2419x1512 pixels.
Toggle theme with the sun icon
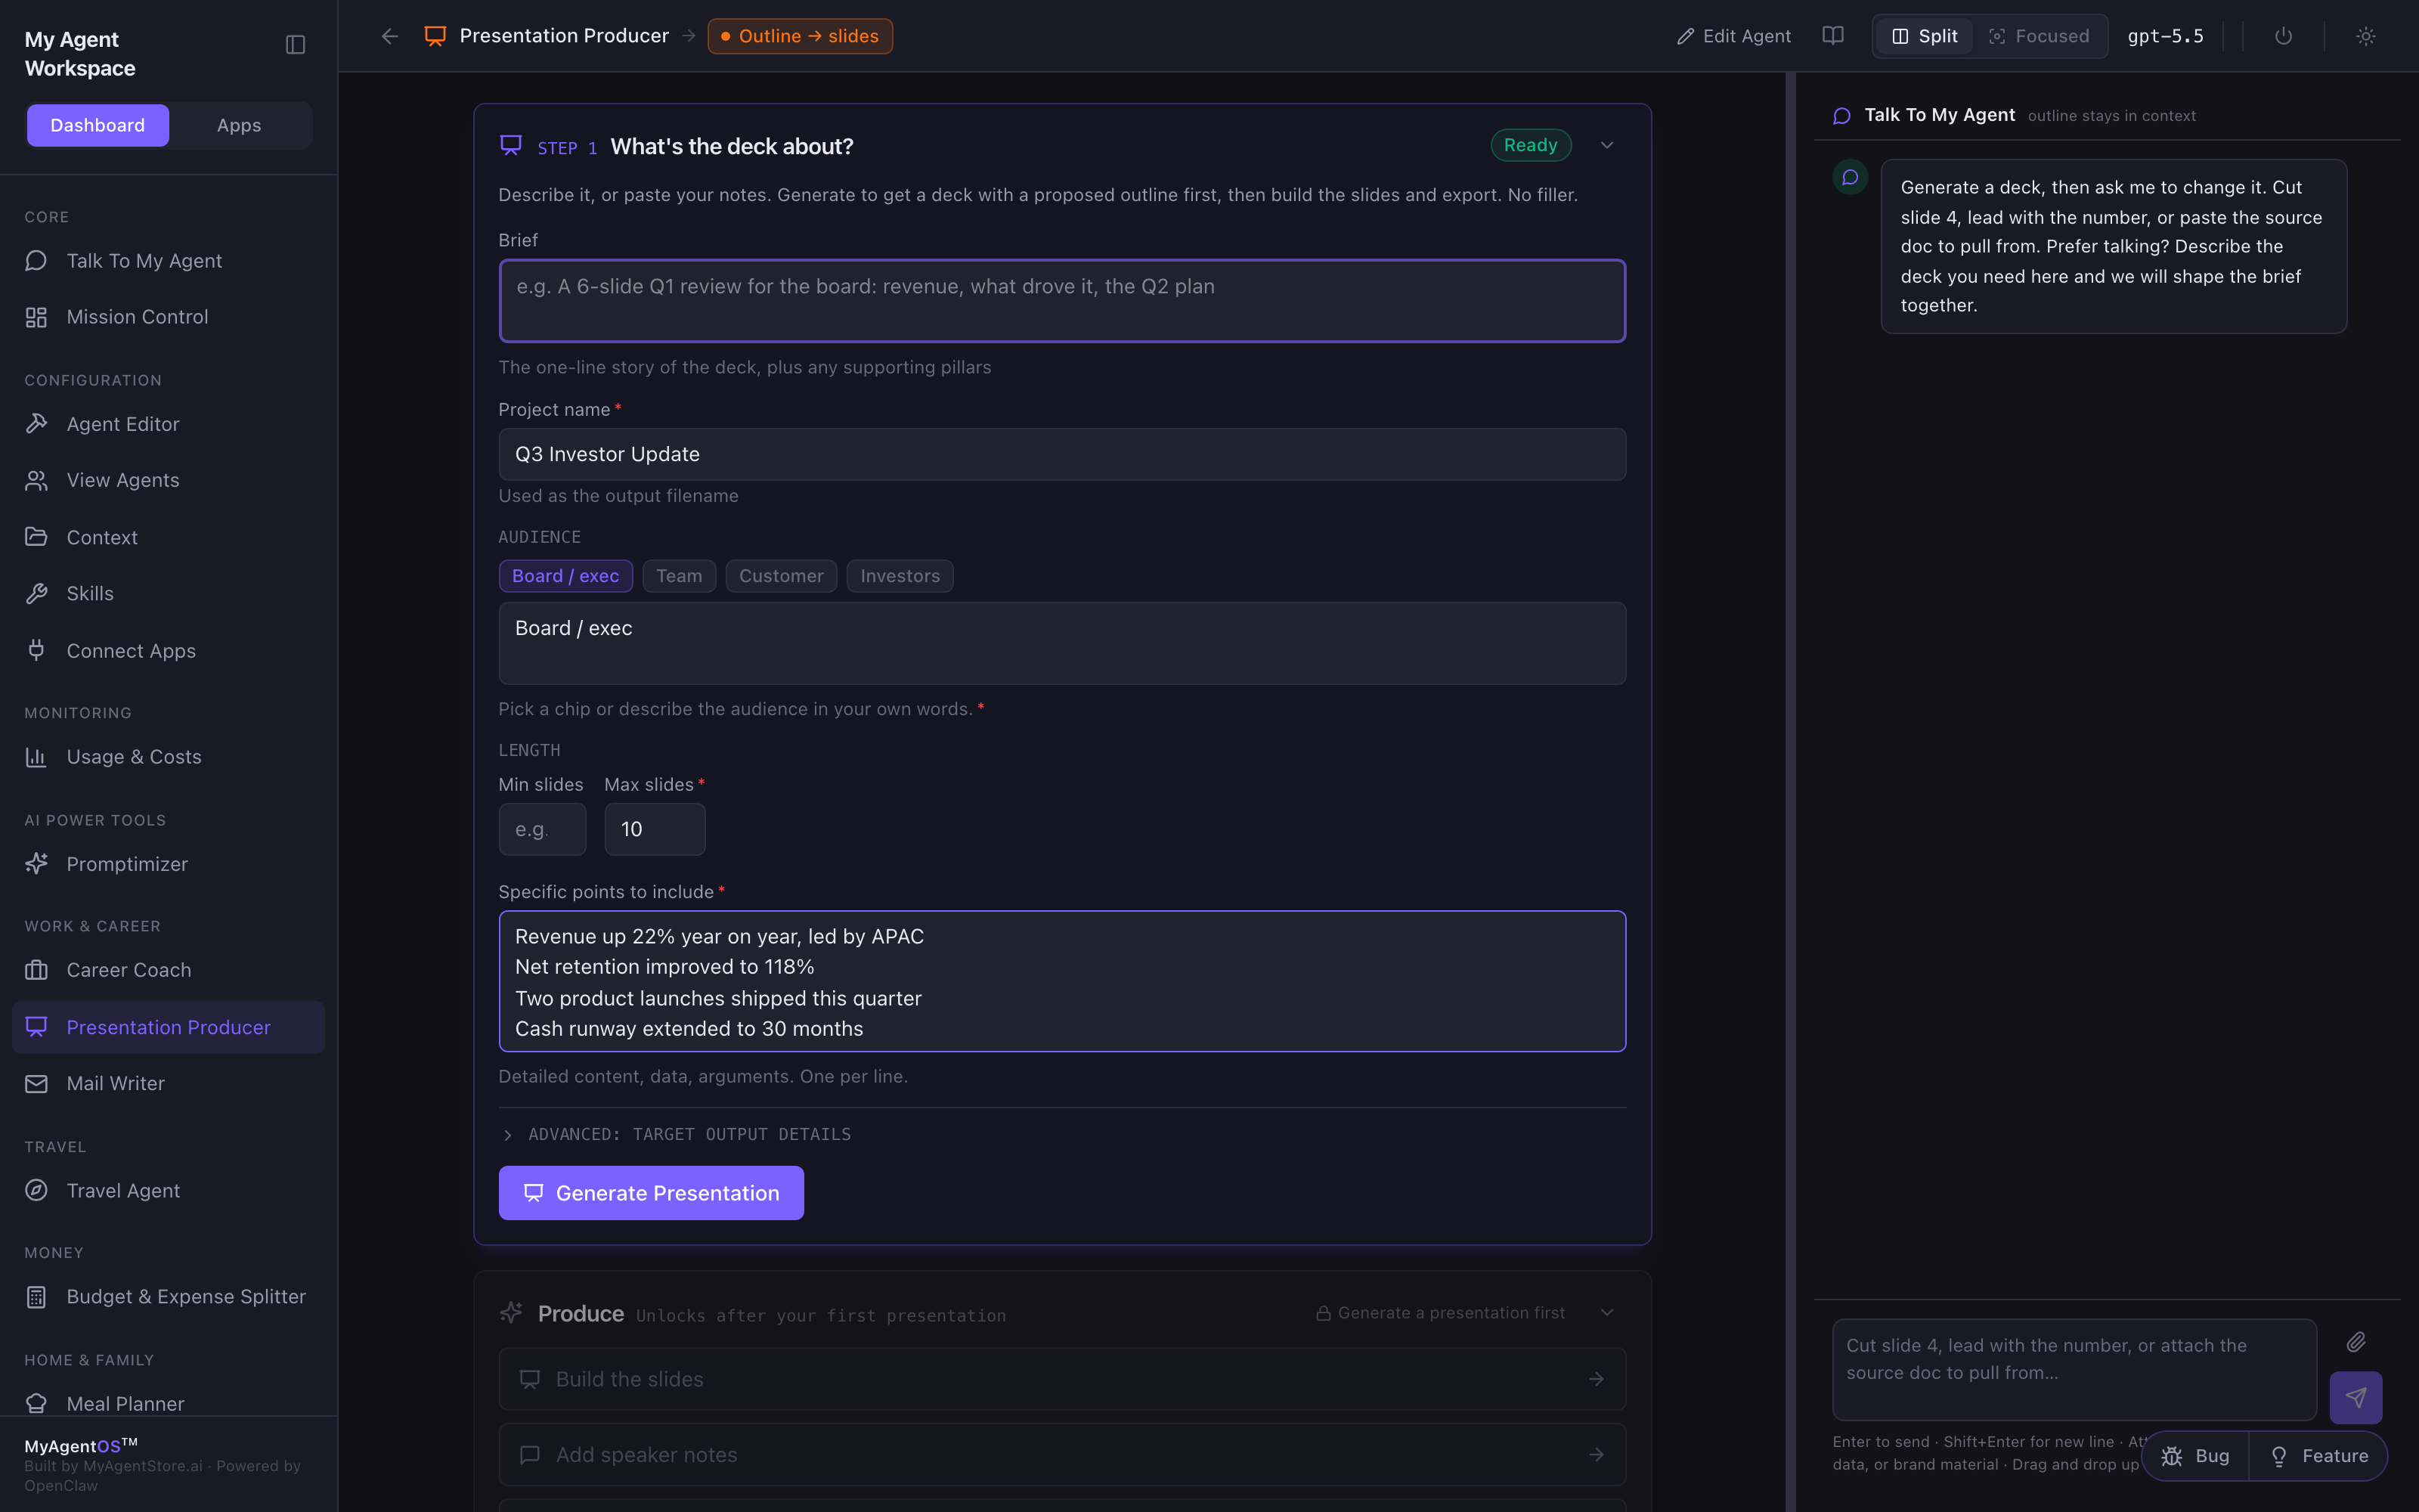[2365, 36]
